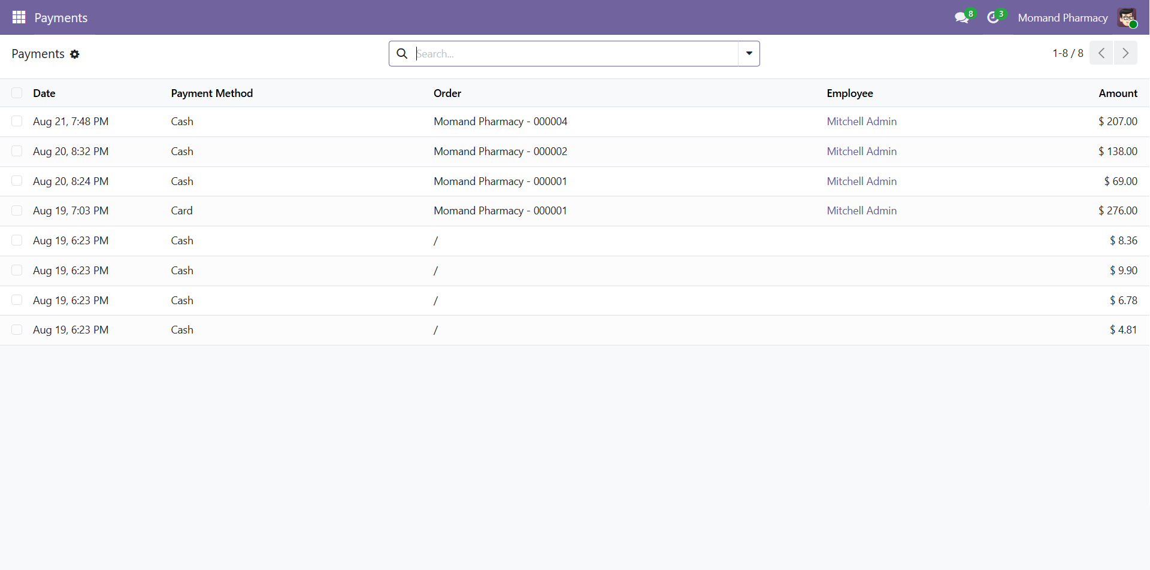Image resolution: width=1150 pixels, height=570 pixels.
Task: Click the $ 138.00 amount cell
Action: pyautogui.click(x=1118, y=151)
